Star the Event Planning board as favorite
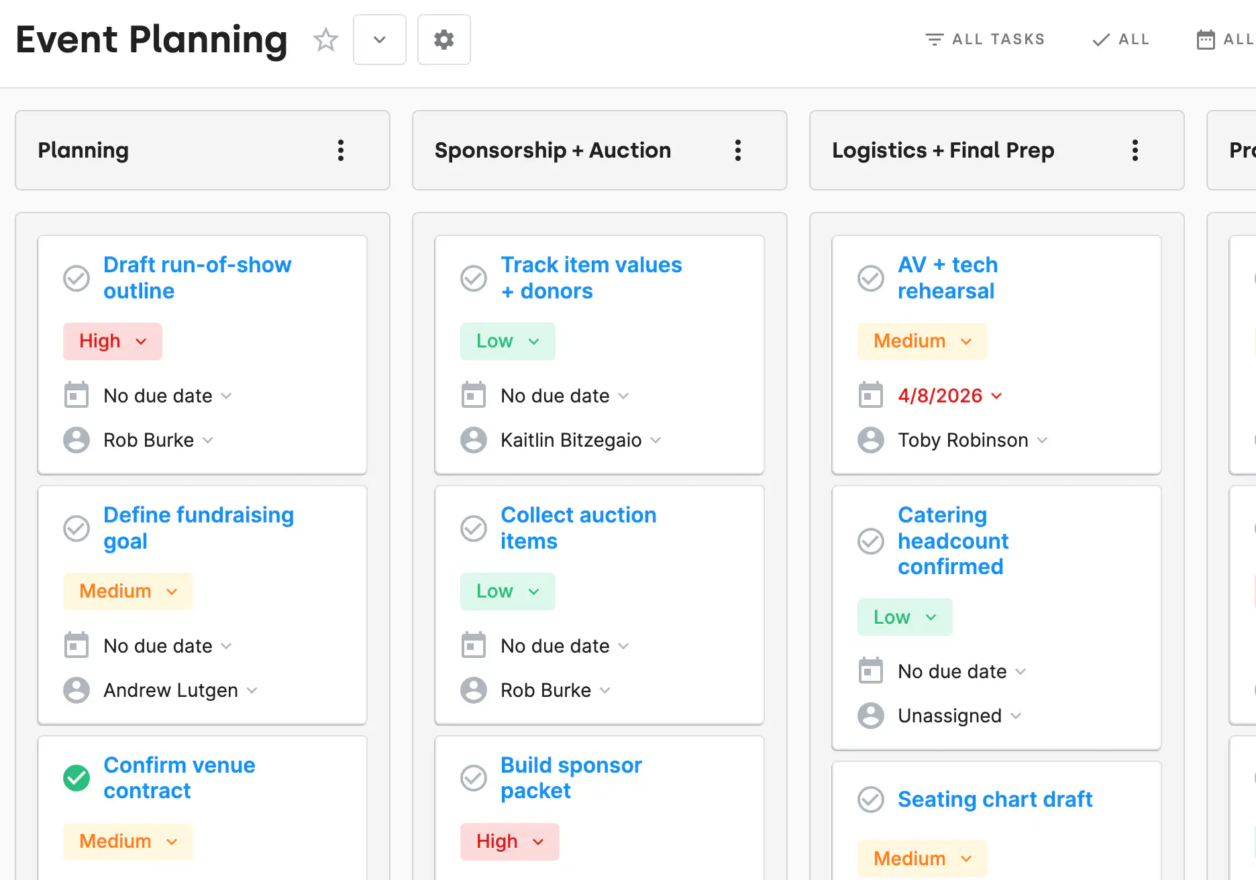1256x880 pixels. click(x=326, y=40)
